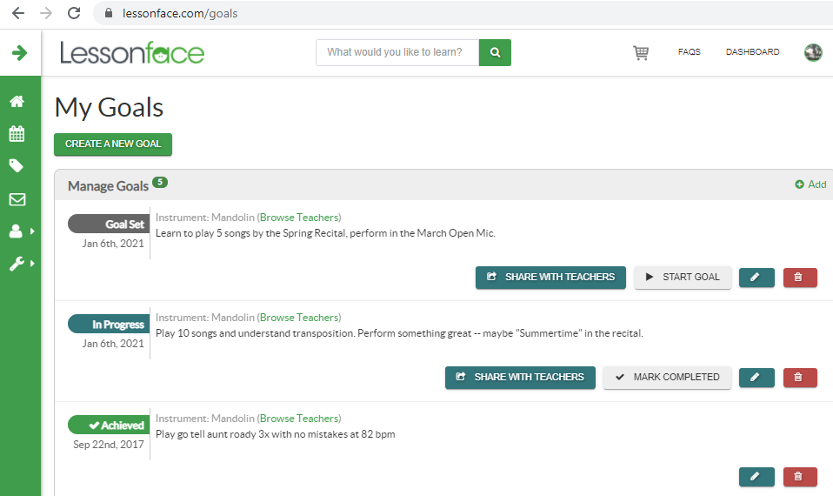Open the calendar icon in the sidebar

tap(17, 134)
